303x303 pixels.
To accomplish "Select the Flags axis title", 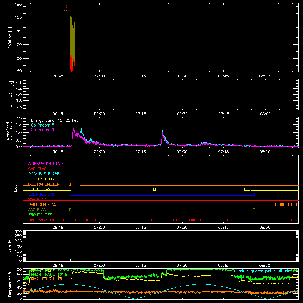I will pos(16,189).
